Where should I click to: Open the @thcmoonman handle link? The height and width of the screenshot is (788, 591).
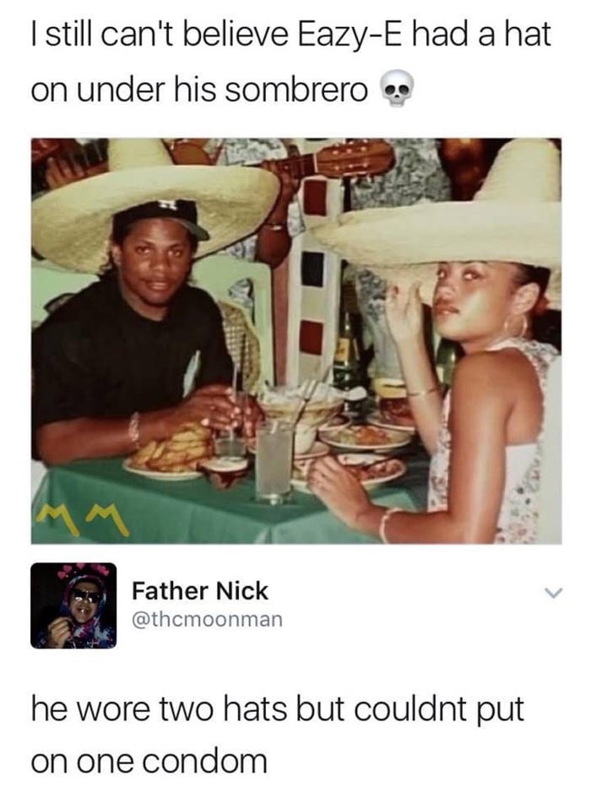207,620
